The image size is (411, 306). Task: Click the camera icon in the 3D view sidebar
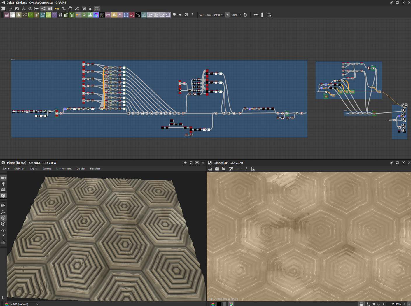(x=4, y=178)
